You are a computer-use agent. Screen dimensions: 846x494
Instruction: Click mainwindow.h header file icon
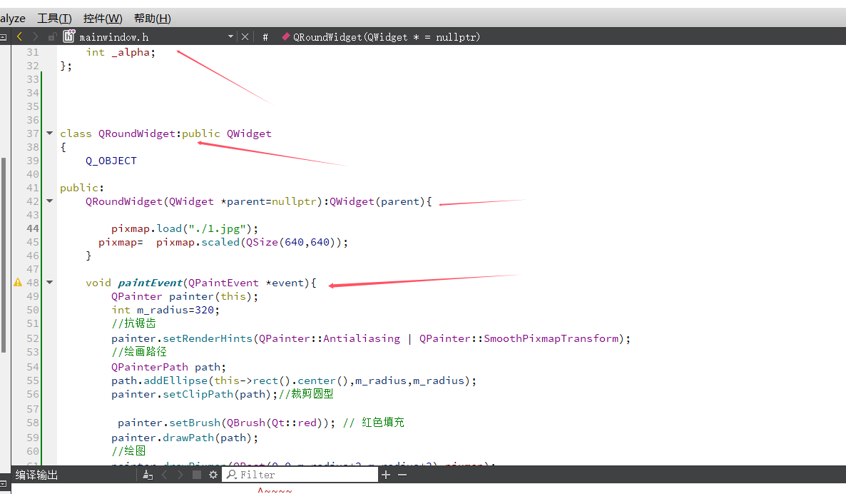click(68, 36)
